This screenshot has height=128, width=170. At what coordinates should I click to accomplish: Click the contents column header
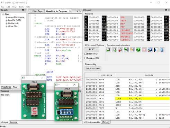pyautogui.click(x=107, y=75)
